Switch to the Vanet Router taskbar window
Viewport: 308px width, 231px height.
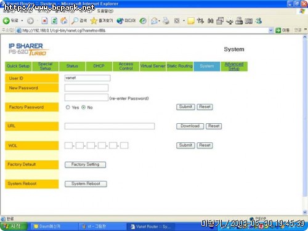click(152, 227)
